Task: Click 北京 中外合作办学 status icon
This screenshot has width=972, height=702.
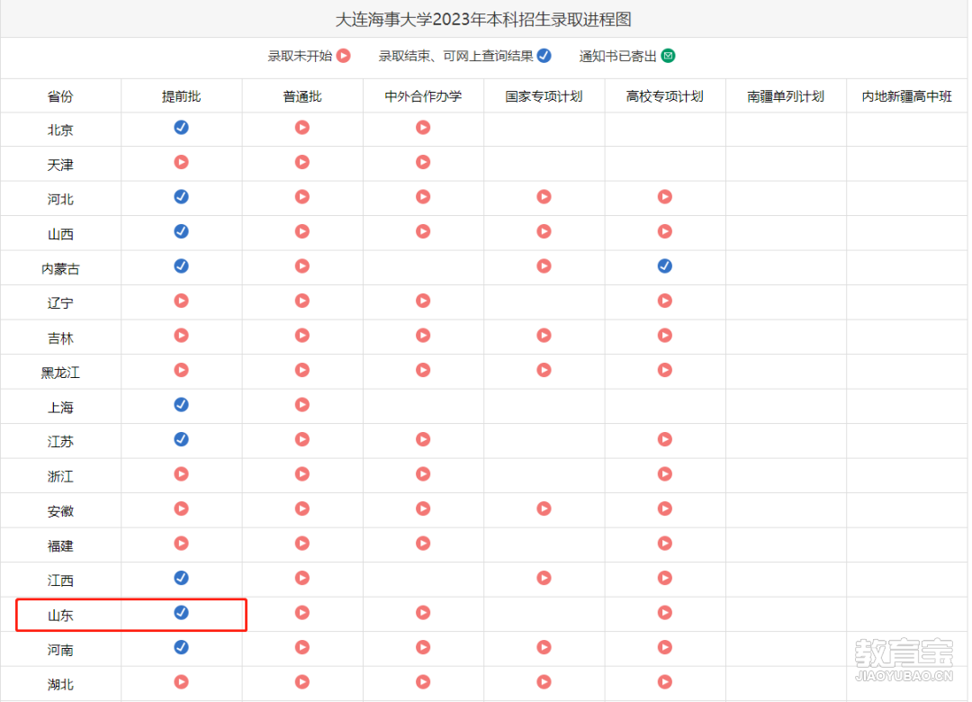Action: point(423,127)
